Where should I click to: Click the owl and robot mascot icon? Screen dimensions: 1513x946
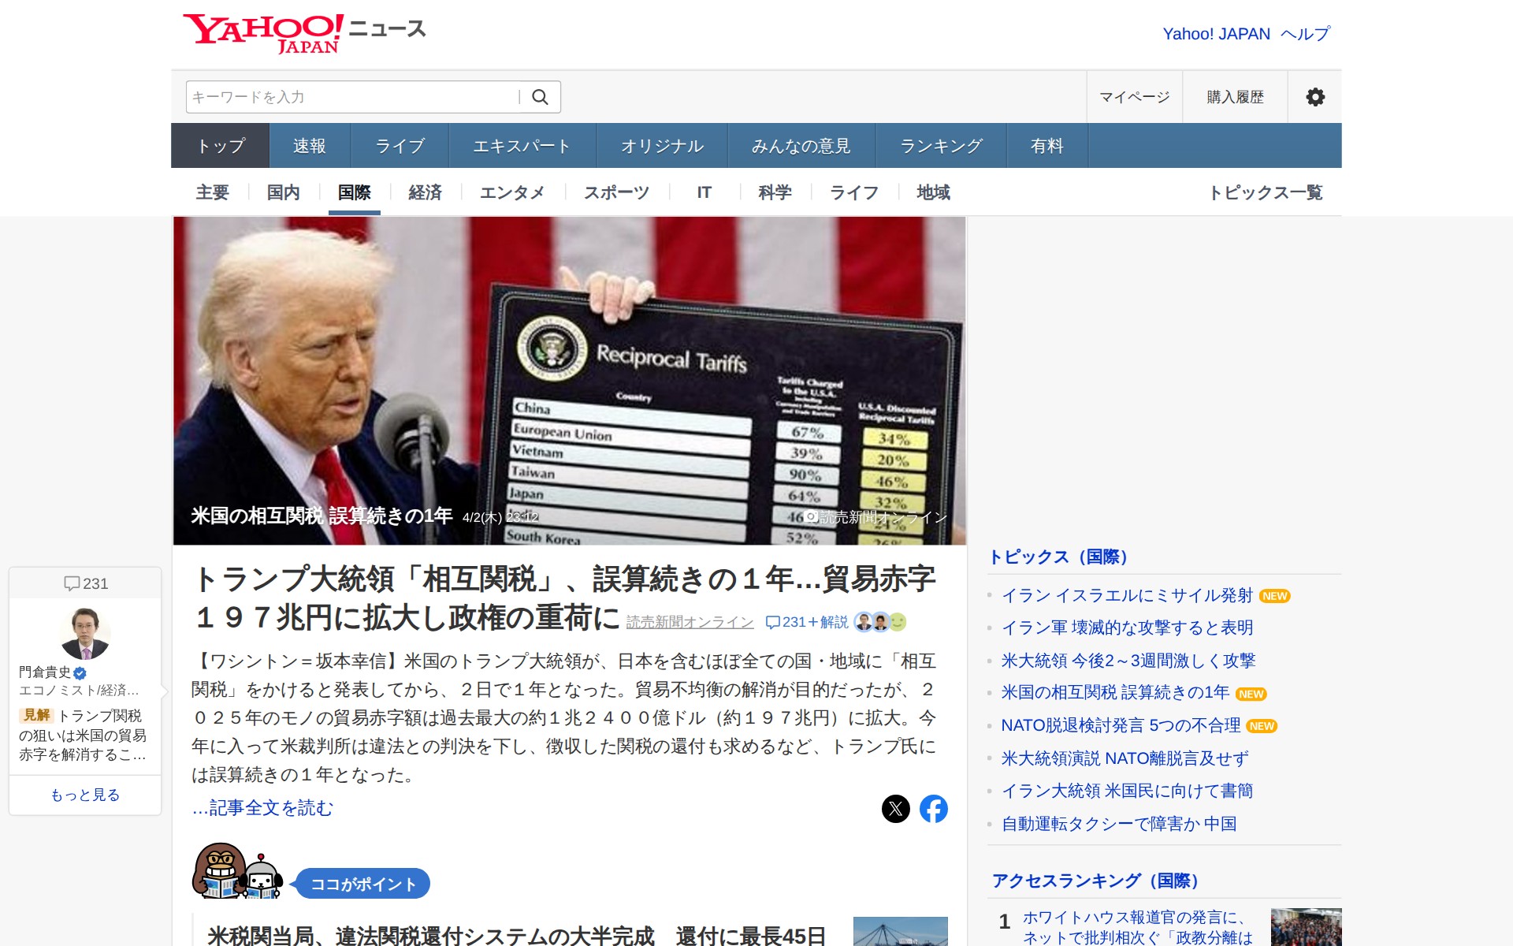coord(238,872)
